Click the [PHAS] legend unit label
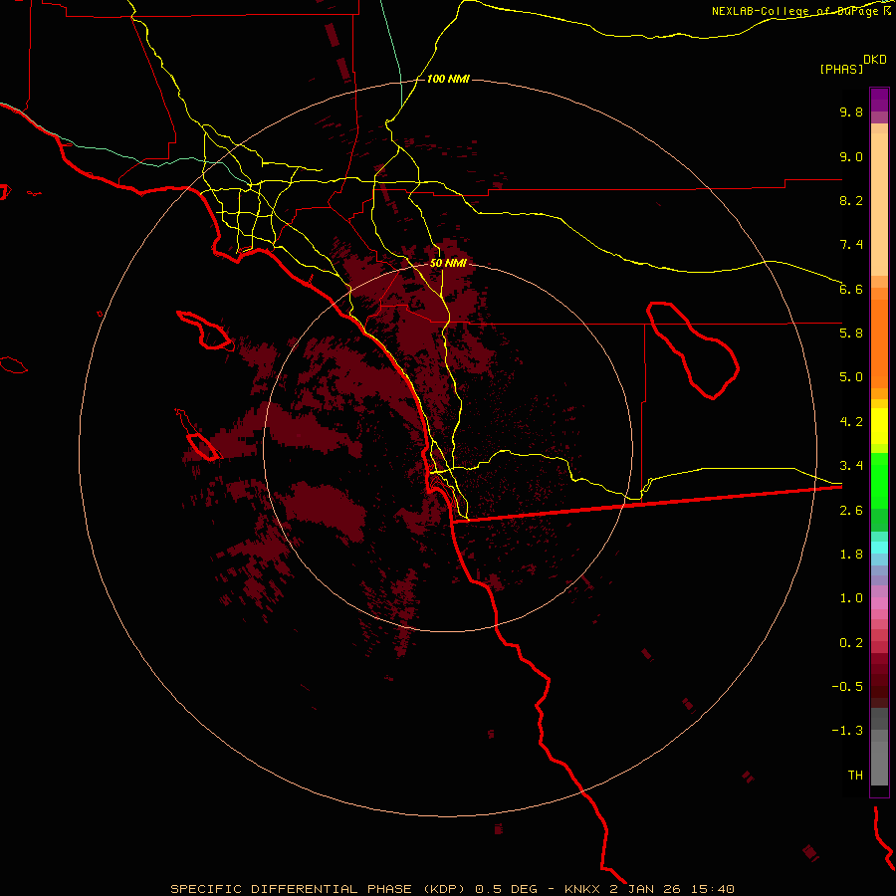 pos(841,69)
